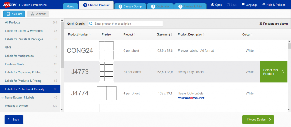Image resolution: width=291 pixels, height=127 pixels.
Task: Expand the Name Badges & Labels category
Action: (x=3, y=97)
